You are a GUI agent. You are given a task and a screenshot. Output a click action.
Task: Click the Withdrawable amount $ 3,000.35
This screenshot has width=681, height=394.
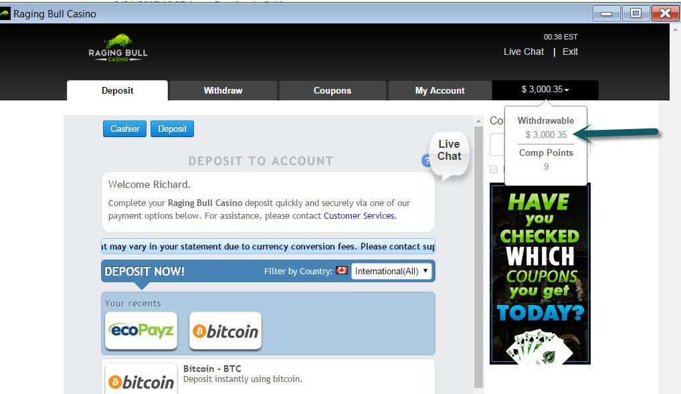[546, 134]
